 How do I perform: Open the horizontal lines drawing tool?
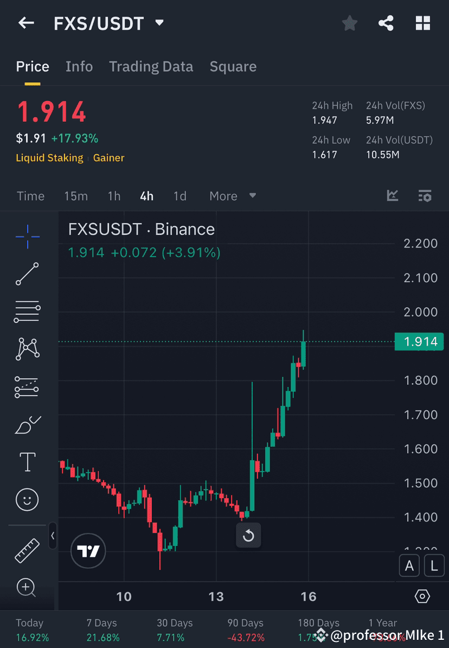[x=27, y=312]
